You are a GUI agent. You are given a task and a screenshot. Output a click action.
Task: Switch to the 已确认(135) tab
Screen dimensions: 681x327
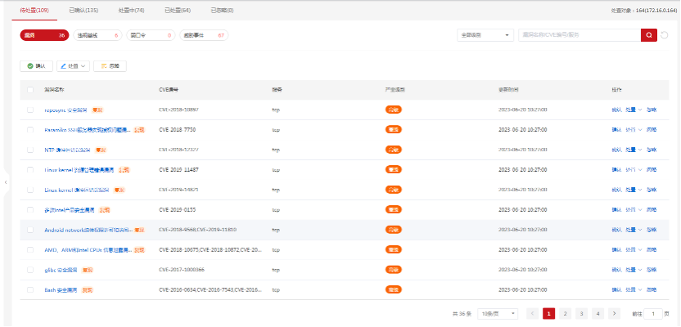(x=83, y=10)
